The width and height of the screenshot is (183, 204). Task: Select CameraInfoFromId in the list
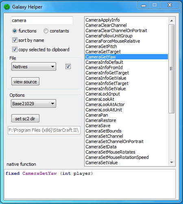[126, 67]
